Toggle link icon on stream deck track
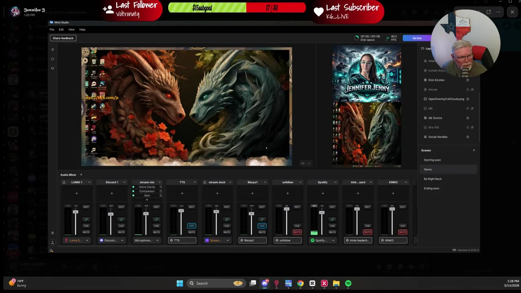Screen dimensions: 521x293 [x=227, y=219]
